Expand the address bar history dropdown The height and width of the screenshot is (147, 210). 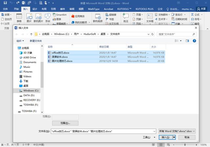coord(148,34)
